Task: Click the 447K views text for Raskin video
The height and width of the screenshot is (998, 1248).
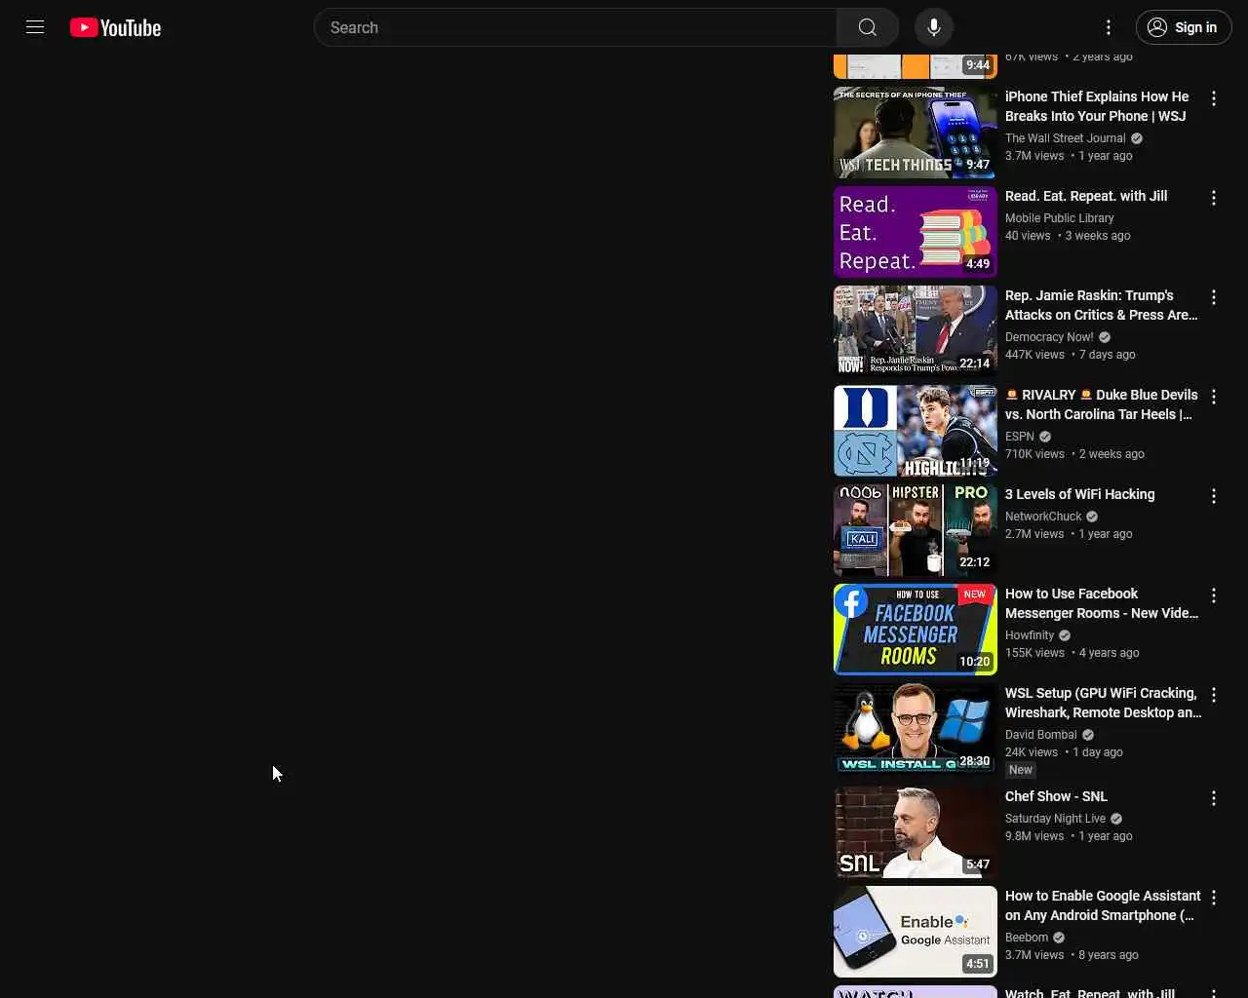Action: click(x=1034, y=355)
